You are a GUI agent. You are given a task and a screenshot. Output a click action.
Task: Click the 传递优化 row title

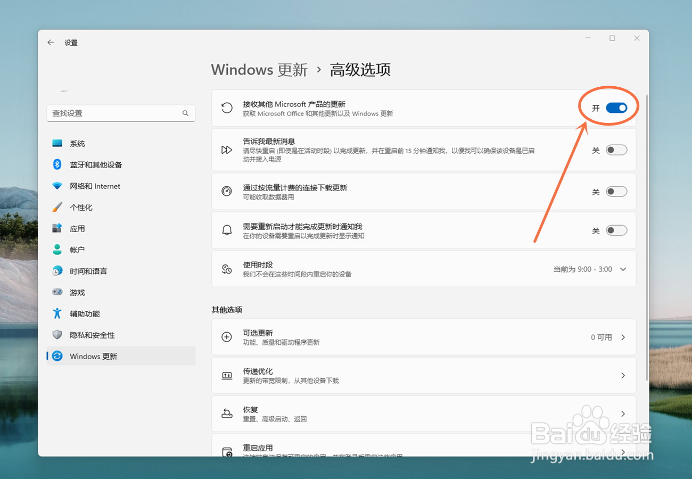(258, 371)
